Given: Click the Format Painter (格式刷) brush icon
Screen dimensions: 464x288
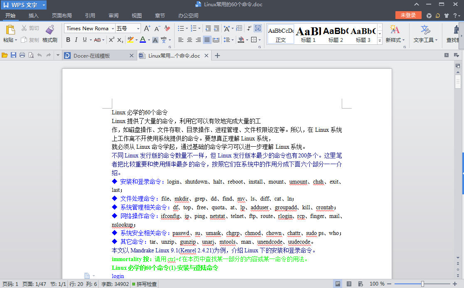Looking at the screenshot, I should (x=50, y=30).
